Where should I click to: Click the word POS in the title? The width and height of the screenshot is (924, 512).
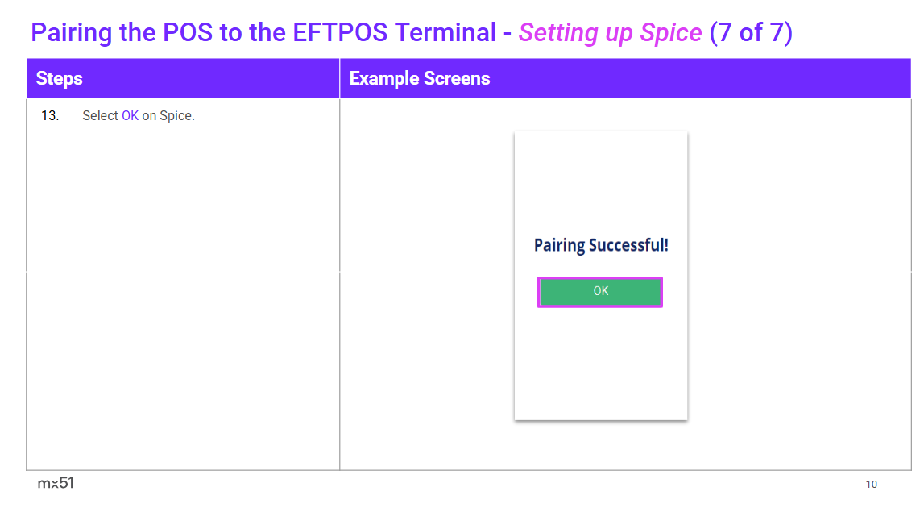(189, 33)
